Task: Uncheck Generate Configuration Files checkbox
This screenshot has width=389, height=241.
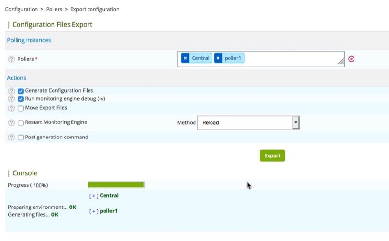Action: tap(21, 91)
